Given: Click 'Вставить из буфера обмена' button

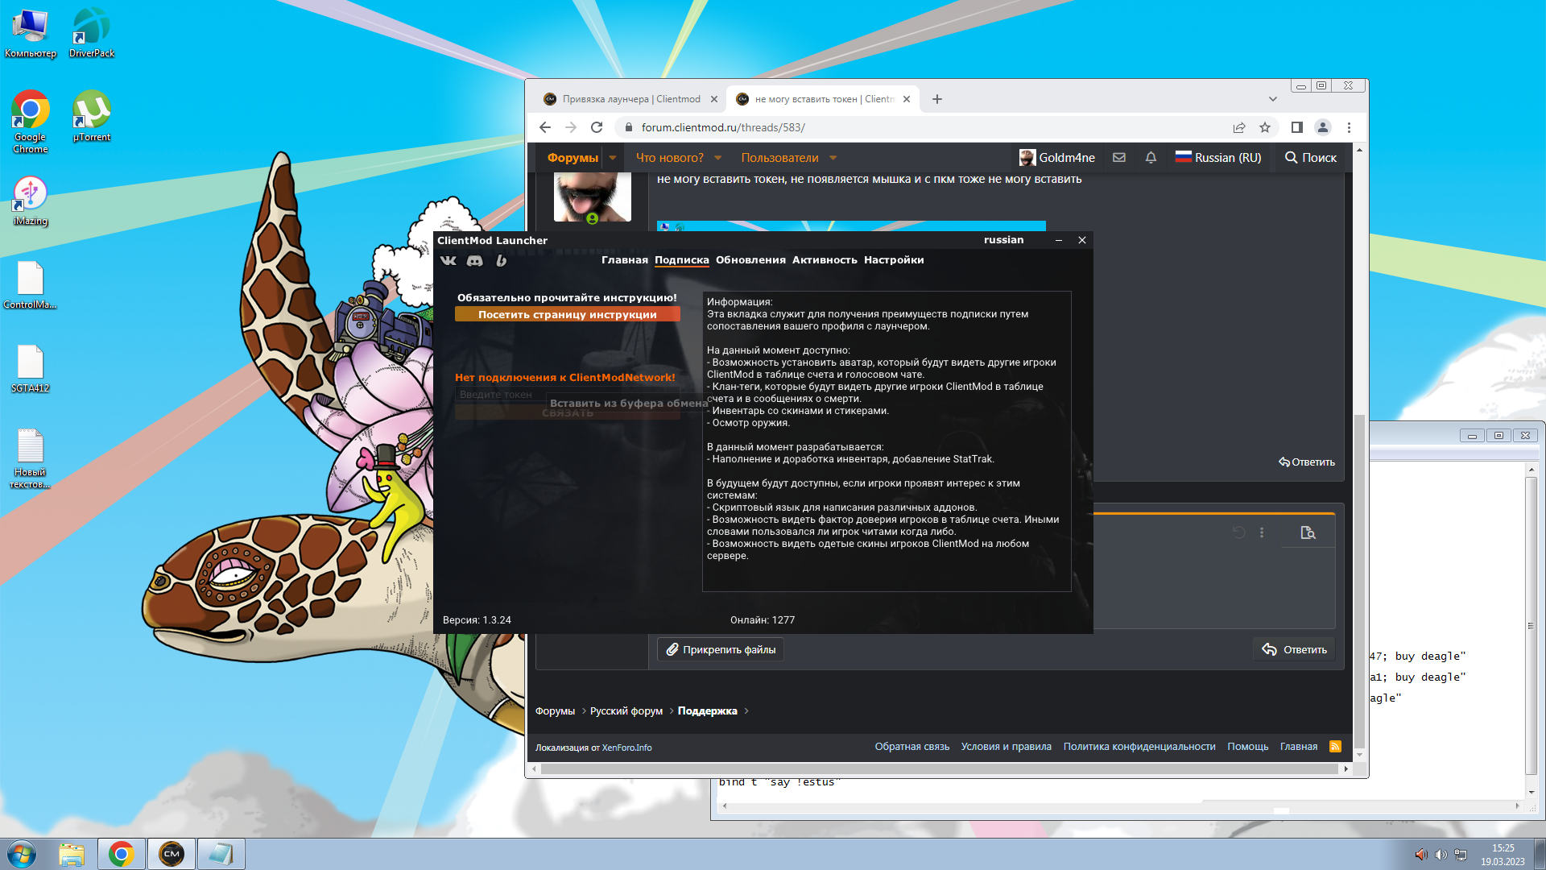Looking at the screenshot, I should [629, 404].
